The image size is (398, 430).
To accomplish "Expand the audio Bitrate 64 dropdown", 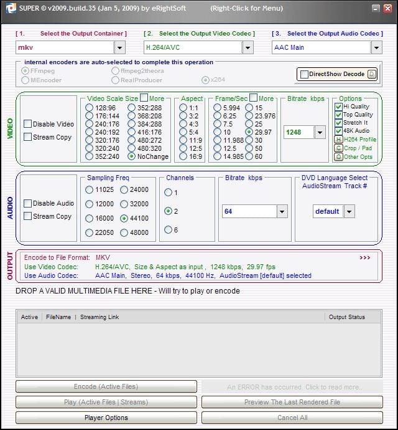I will coord(282,211).
